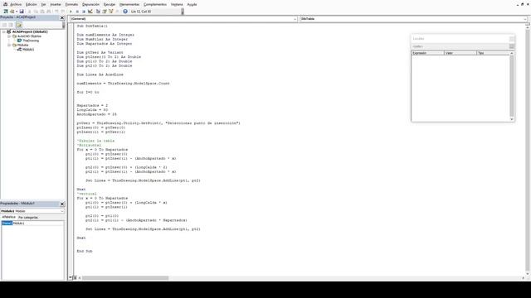Collapse the ACADProject tree node

pos(4,31)
